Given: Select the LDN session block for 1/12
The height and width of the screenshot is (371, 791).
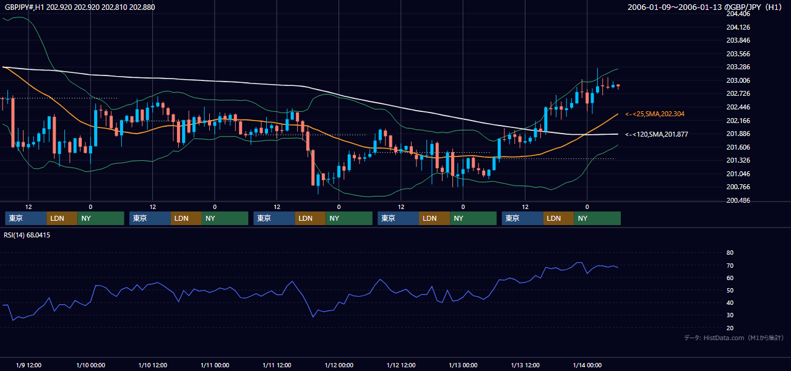Looking at the screenshot, I should click(435, 218).
